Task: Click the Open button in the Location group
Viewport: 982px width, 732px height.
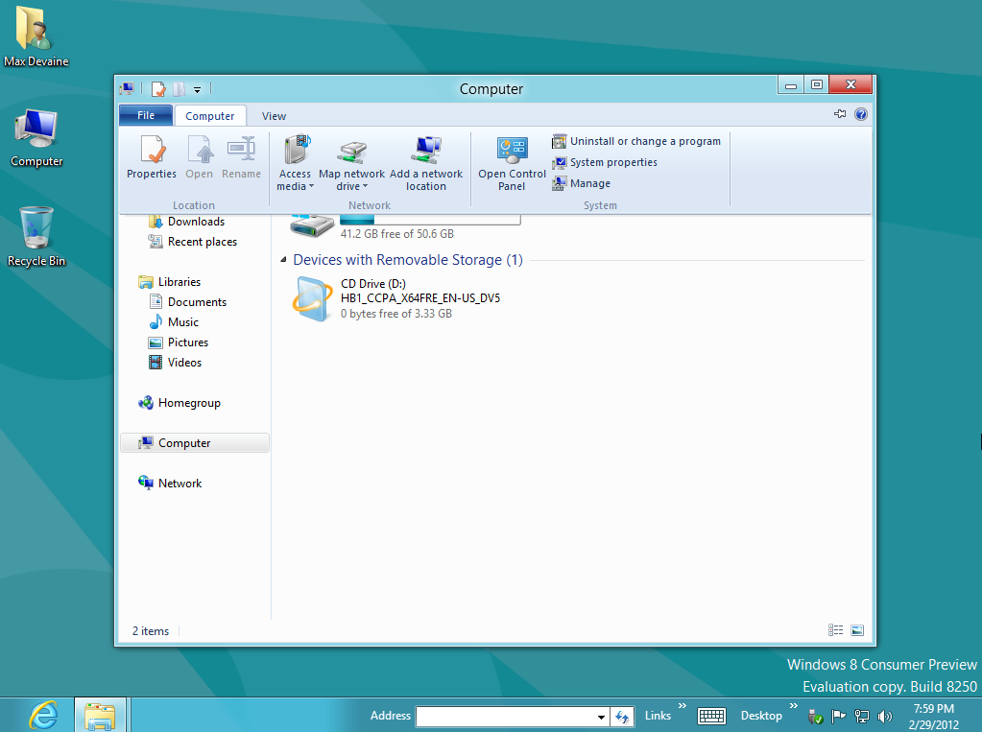Action: click(199, 157)
